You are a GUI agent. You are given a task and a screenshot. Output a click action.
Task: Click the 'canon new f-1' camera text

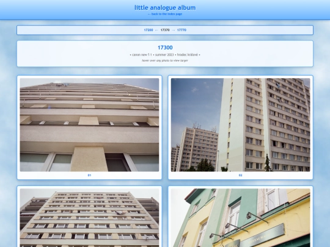[x=142, y=55]
